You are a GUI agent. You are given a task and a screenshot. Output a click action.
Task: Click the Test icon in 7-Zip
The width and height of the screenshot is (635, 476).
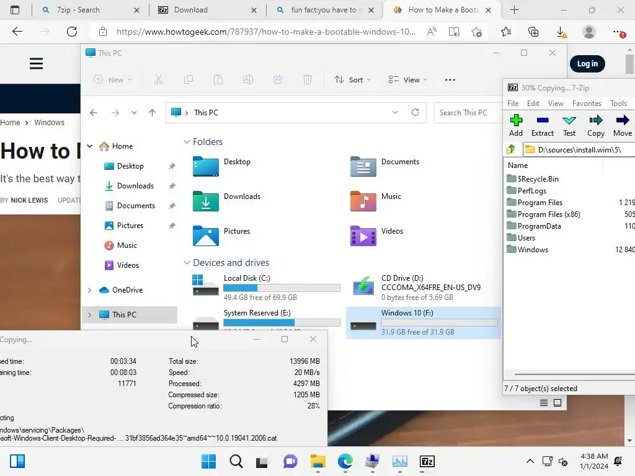tap(569, 125)
